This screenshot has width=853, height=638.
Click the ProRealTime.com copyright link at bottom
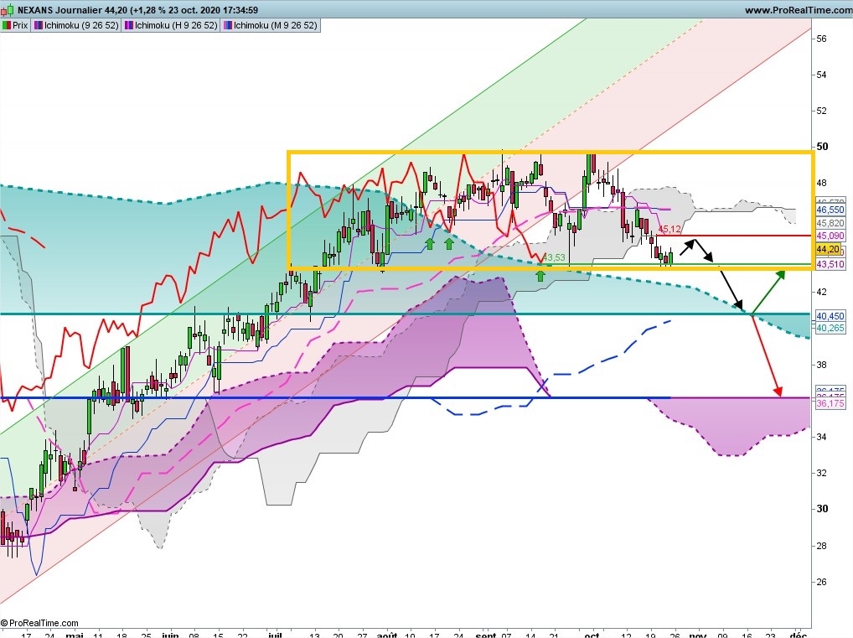coord(39,623)
